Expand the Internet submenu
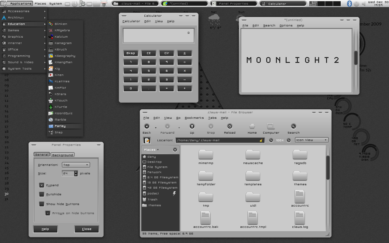 (x=24, y=43)
